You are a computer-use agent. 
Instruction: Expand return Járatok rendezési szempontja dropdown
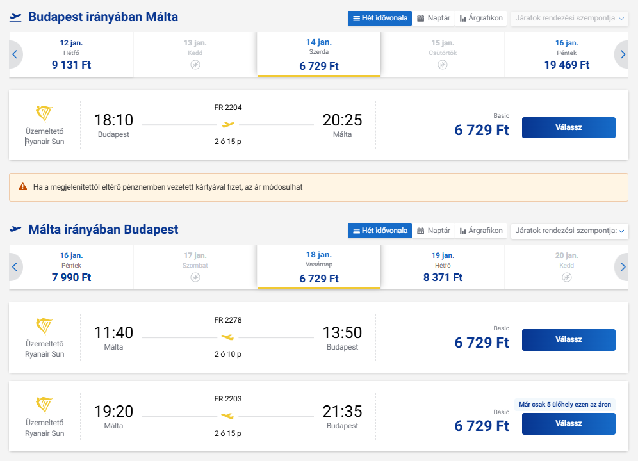(x=569, y=230)
